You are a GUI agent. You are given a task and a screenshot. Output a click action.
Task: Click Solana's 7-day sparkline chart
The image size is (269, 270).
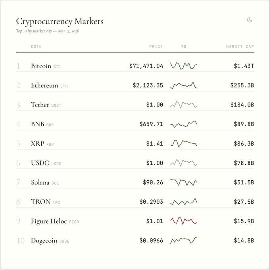click(184, 182)
